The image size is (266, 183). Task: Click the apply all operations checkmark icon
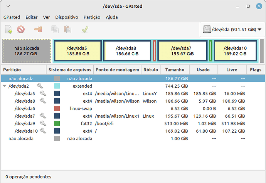[x=84, y=29]
